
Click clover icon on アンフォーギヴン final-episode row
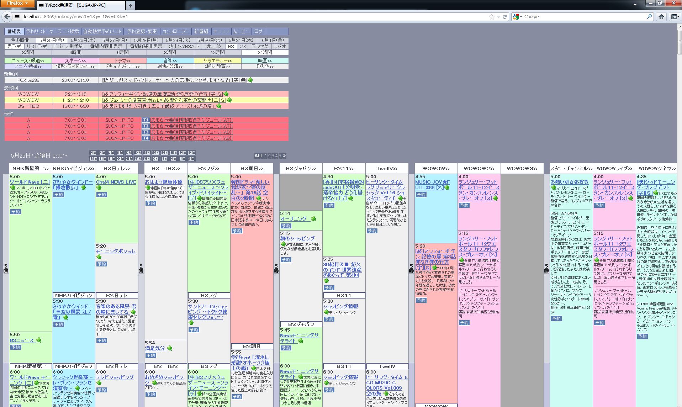click(x=226, y=94)
